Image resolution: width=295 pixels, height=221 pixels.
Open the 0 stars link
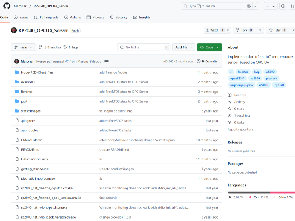click(236, 108)
